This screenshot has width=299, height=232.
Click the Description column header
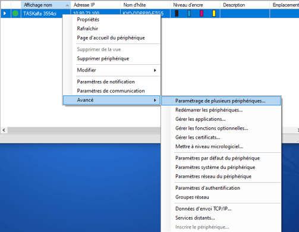coord(245,5)
